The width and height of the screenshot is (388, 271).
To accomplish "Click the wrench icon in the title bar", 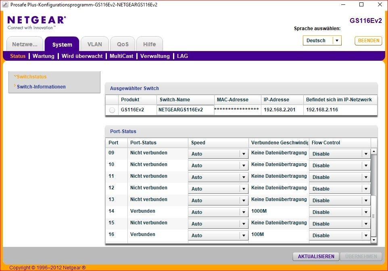I will click(x=5, y=5).
